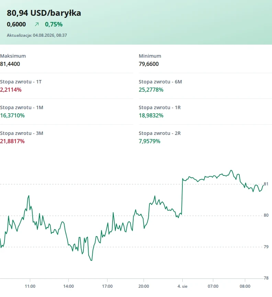Click the 25,2778% six-month return value
The width and height of the screenshot is (272, 297).
pyautogui.click(x=151, y=90)
